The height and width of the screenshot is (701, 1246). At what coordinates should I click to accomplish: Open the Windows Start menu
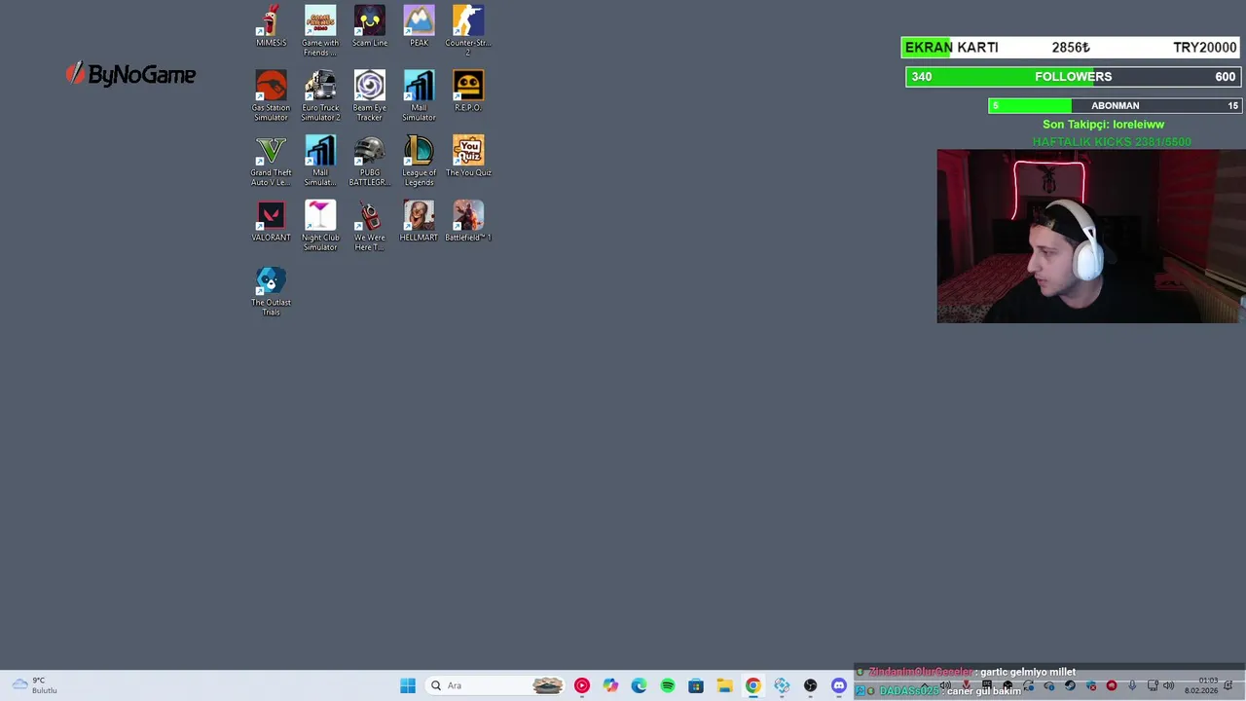point(408,685)
